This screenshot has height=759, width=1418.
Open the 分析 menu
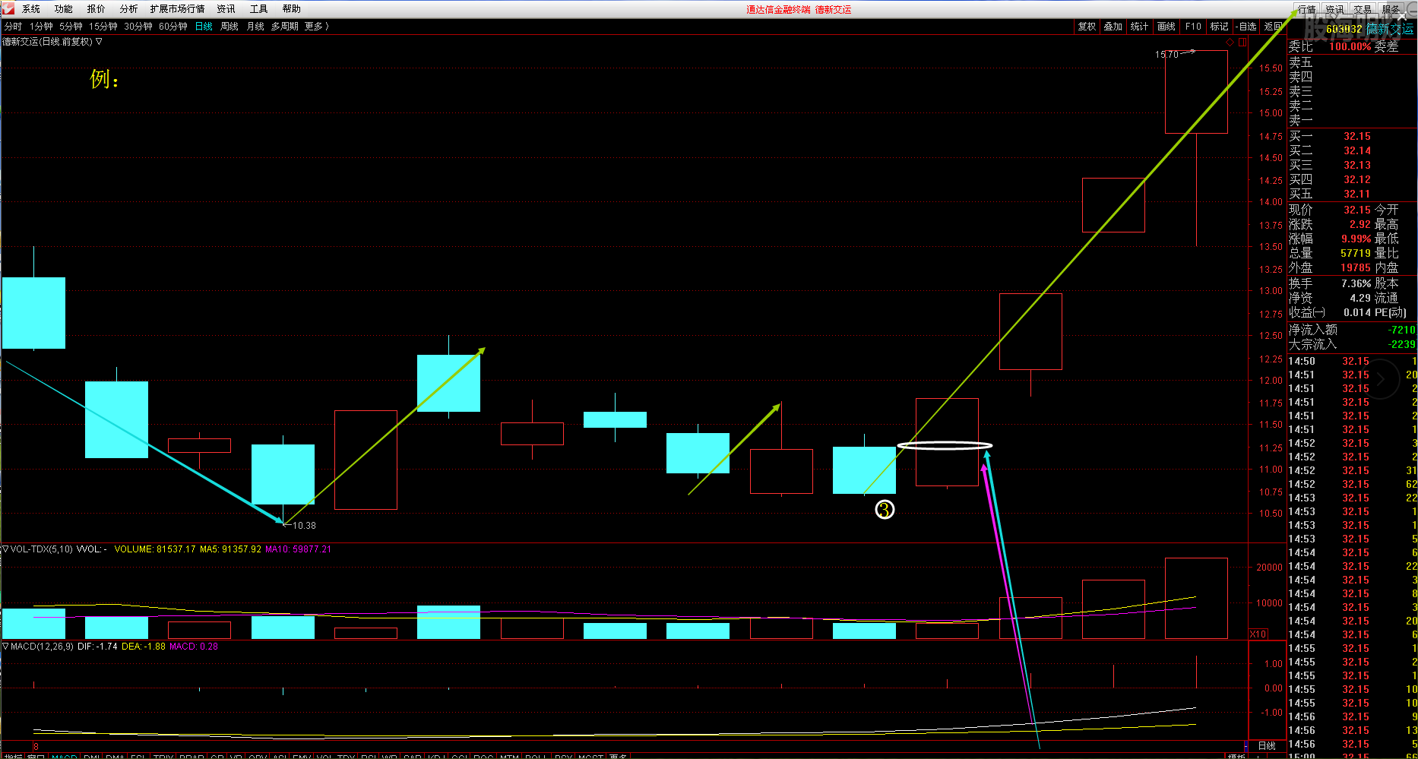click(x=129, y=9)
